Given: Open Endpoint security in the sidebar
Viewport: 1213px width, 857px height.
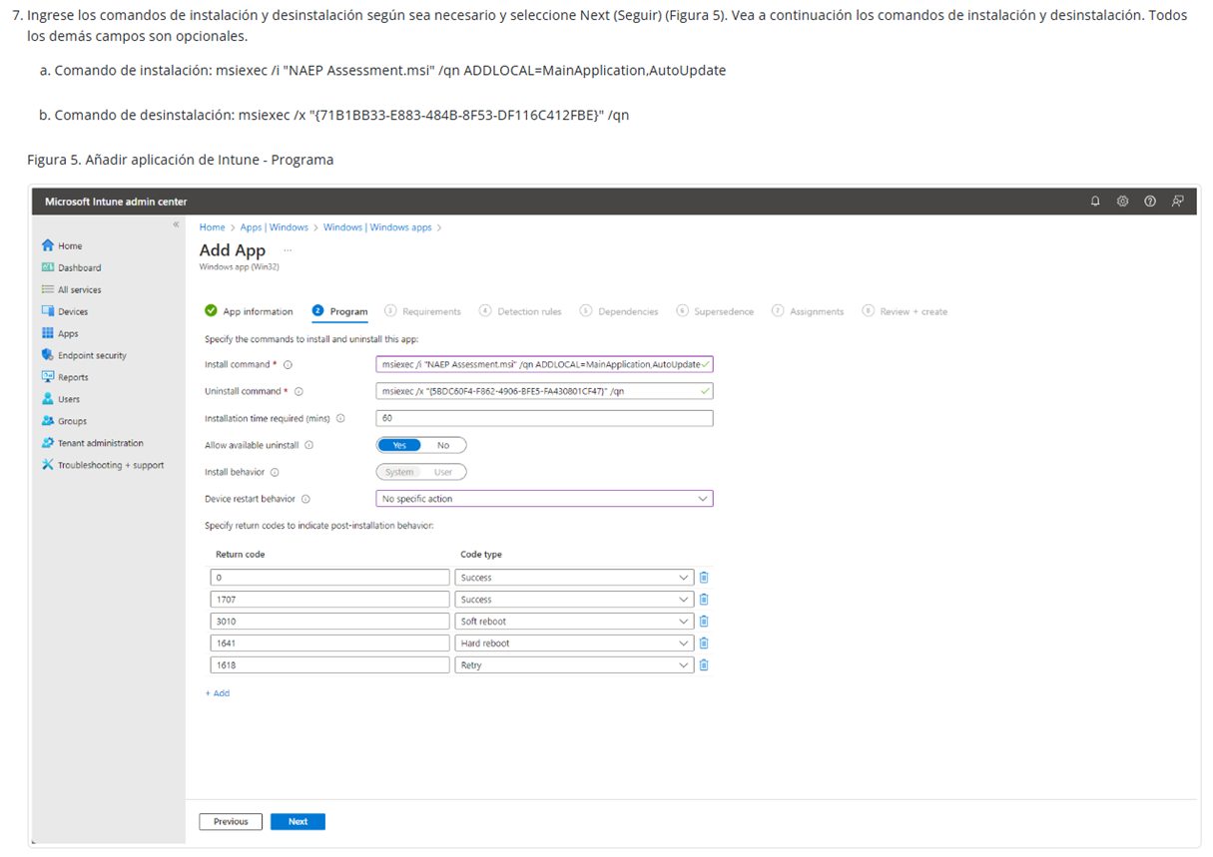Looking at the screenshot, I should (x=92, y=356).
